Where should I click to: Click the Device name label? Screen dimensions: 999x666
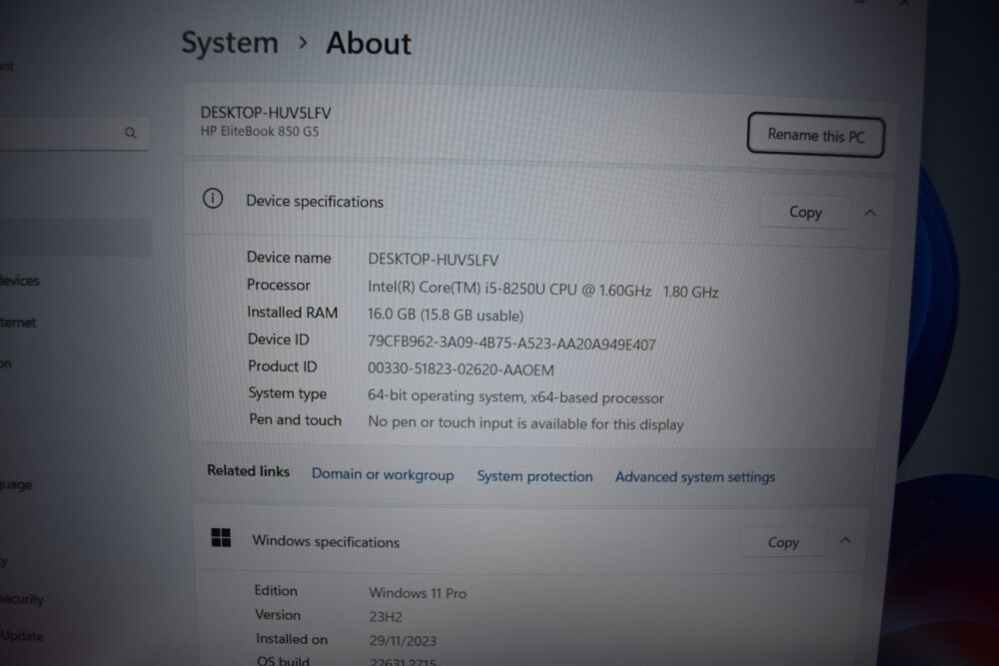pyautogui.click(x=289, y=258)
